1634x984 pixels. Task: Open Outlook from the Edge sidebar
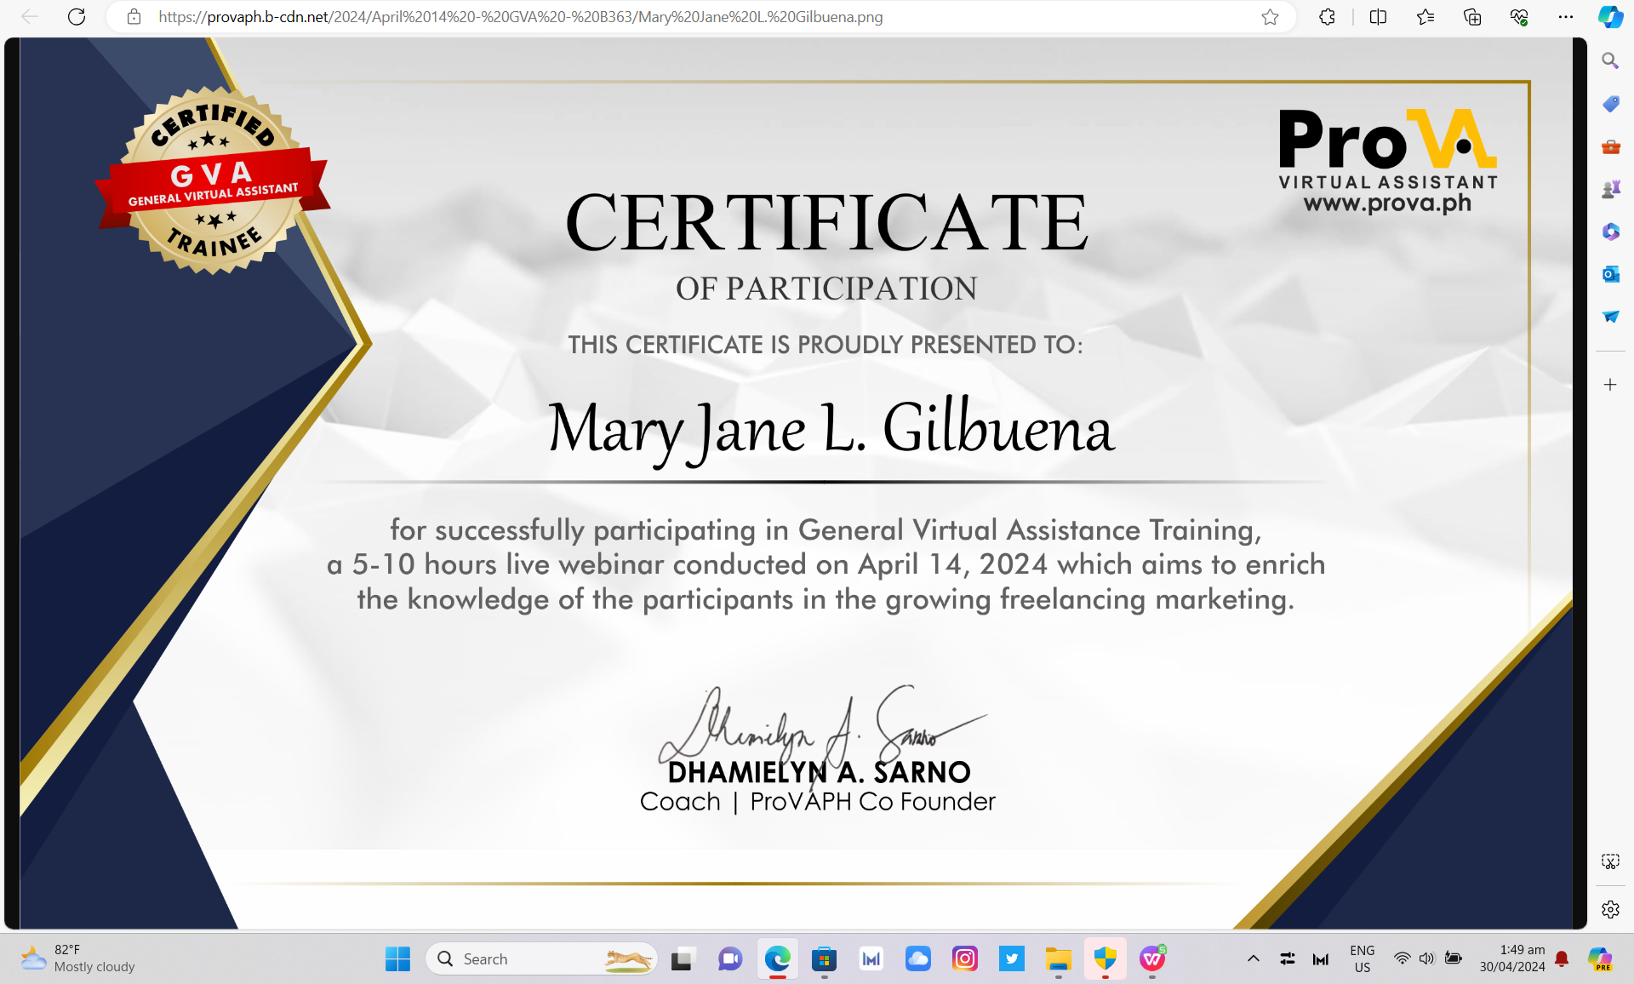pyautogui.click(x=1611, y=274)
